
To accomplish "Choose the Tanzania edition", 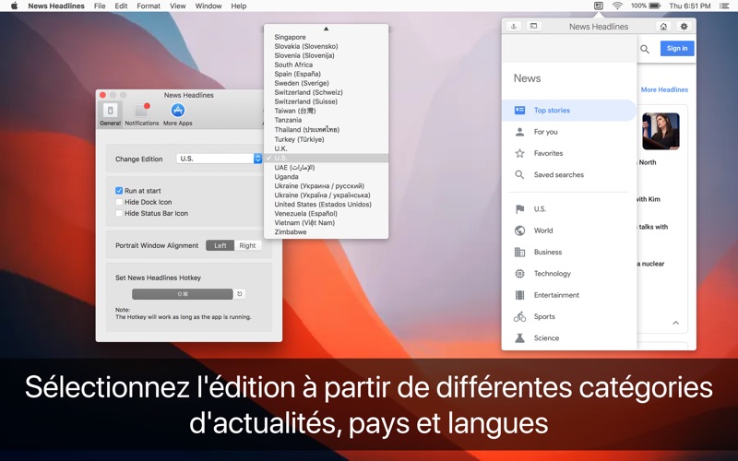I will click(327, 121).
